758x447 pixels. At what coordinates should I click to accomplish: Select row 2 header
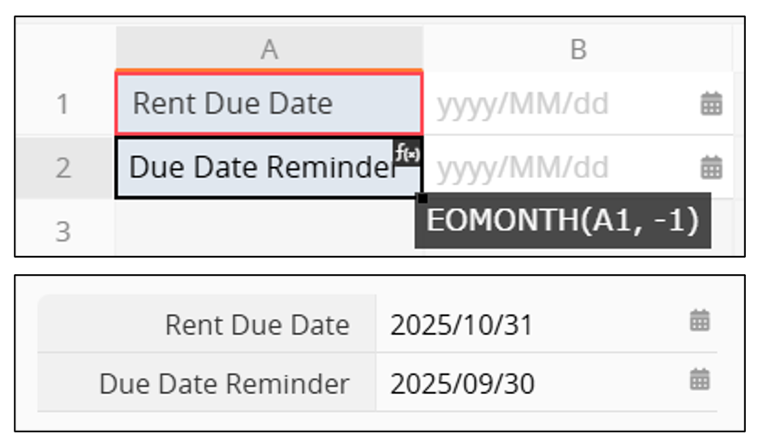coord(63,167)
